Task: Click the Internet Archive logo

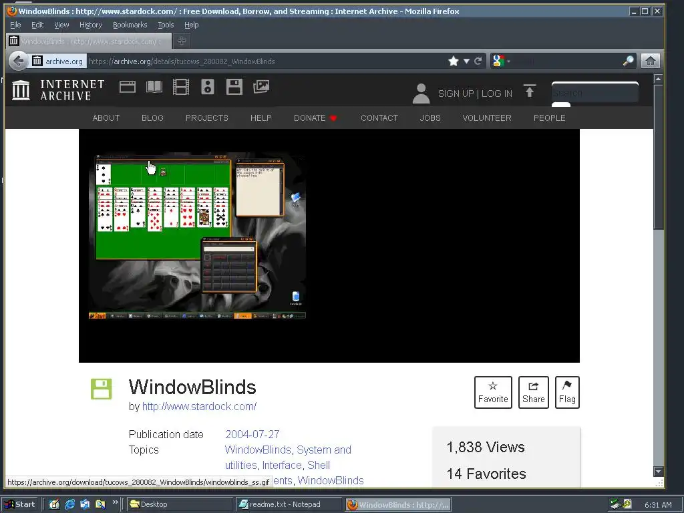Action: click(58, 90)
